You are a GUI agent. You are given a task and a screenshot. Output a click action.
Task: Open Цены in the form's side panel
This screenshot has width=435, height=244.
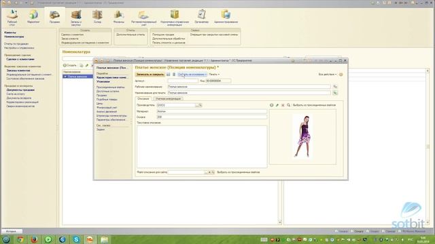100,104
